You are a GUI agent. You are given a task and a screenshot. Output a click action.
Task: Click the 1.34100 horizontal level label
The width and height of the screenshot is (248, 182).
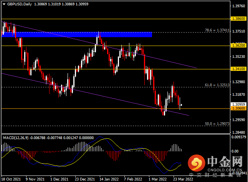pos(239,69)
